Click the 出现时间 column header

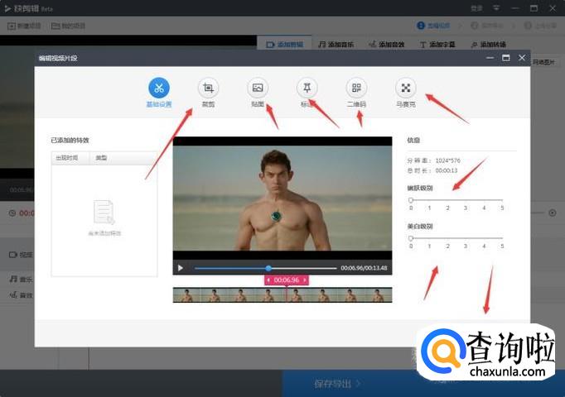(66, 158)
